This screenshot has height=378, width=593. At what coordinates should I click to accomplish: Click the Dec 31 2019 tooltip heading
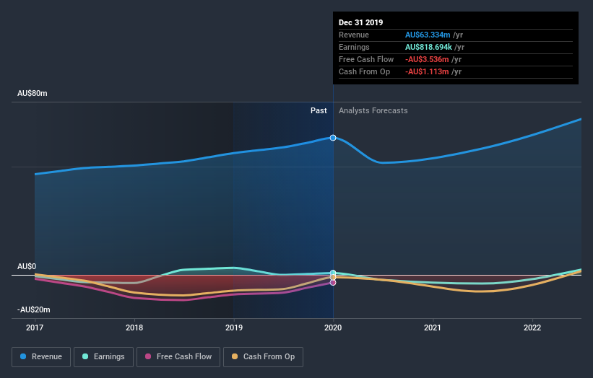361,22
